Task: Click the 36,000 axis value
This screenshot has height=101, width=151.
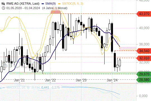Action: [x=144, y=44]
